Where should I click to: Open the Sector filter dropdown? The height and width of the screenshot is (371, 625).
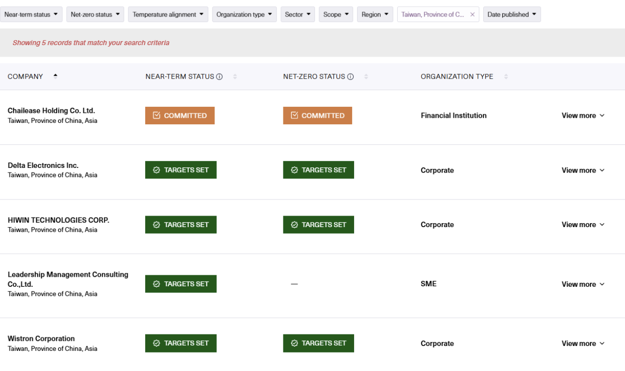[x=297, y=15]
